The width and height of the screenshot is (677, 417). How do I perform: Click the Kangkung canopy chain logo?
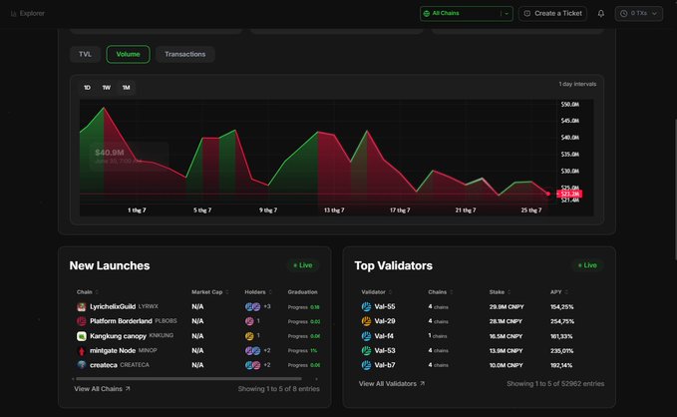coord(81,336)
